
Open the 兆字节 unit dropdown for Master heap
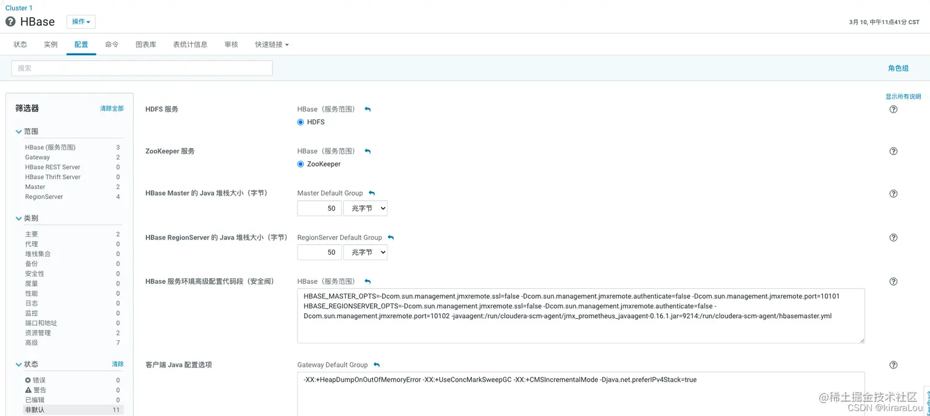[x=365, y=208]
